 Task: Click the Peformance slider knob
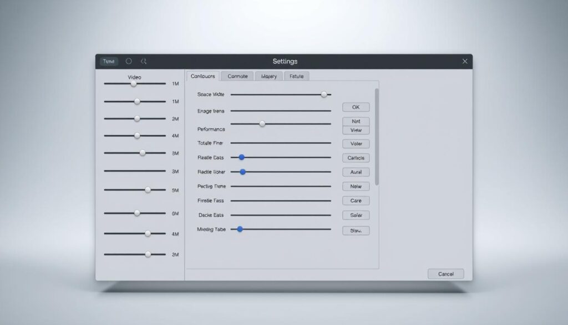click(262, 124)
